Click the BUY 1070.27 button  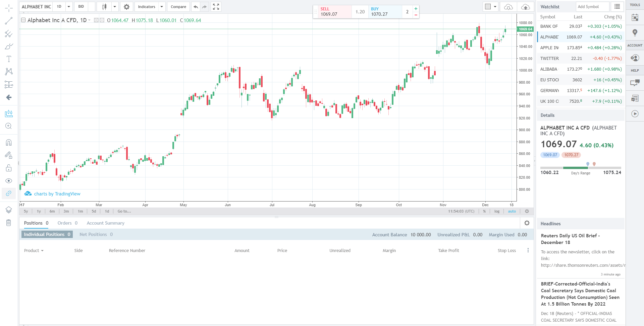(x=385, y=12)
